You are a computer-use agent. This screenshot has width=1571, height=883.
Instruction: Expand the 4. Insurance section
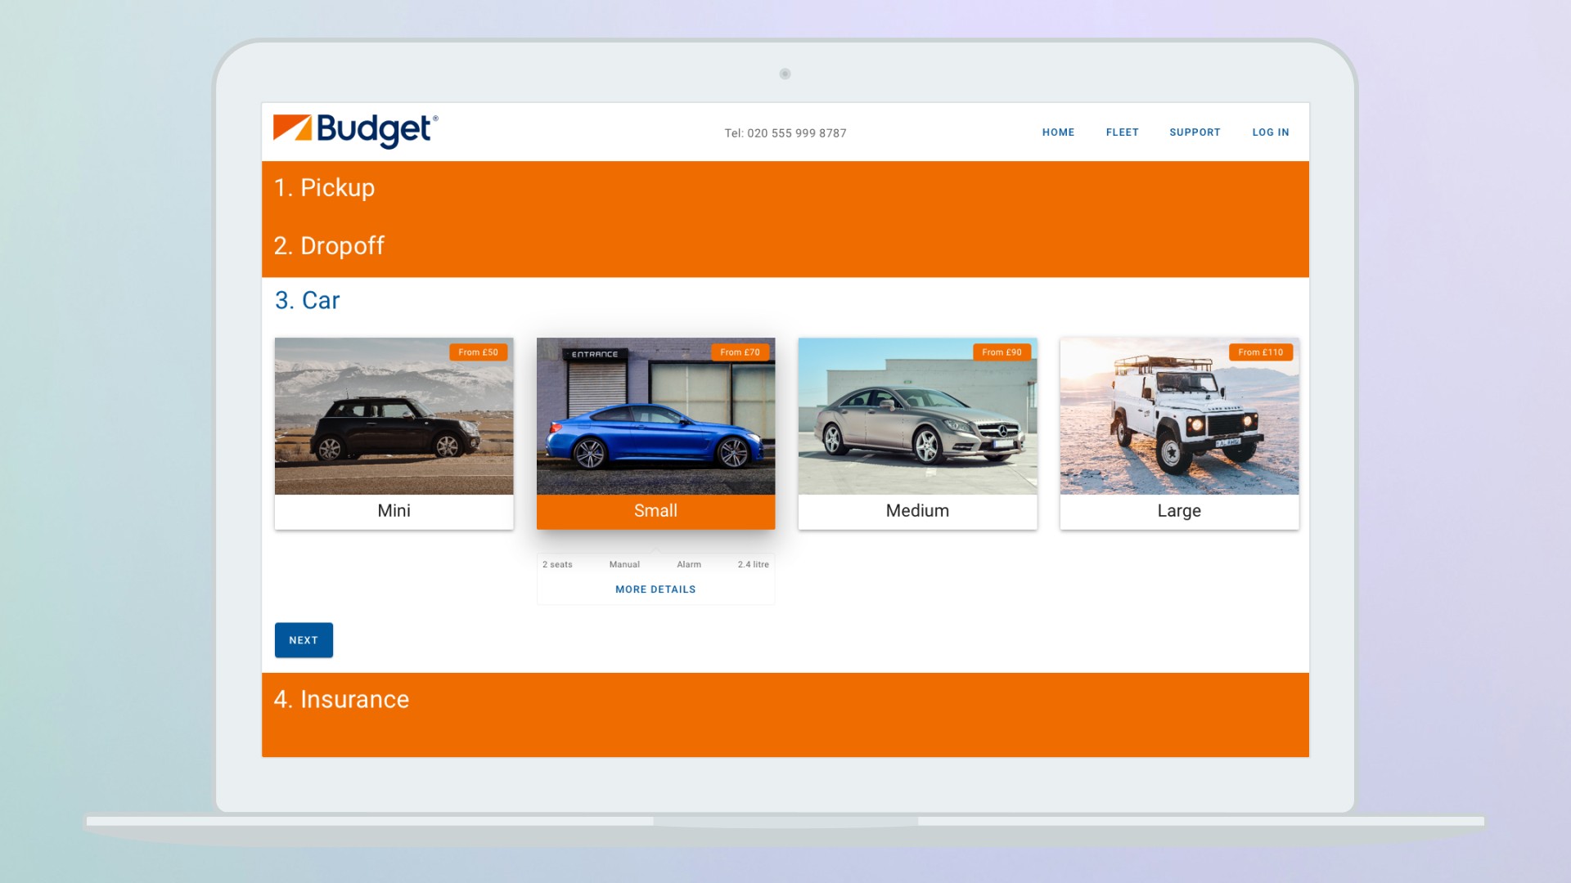click(x=341, y=700)
